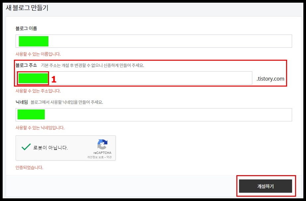The width and height of the screenshot is (306, 201).
Task: Click the .tistory.com suffix text
Action: (270, 79)
